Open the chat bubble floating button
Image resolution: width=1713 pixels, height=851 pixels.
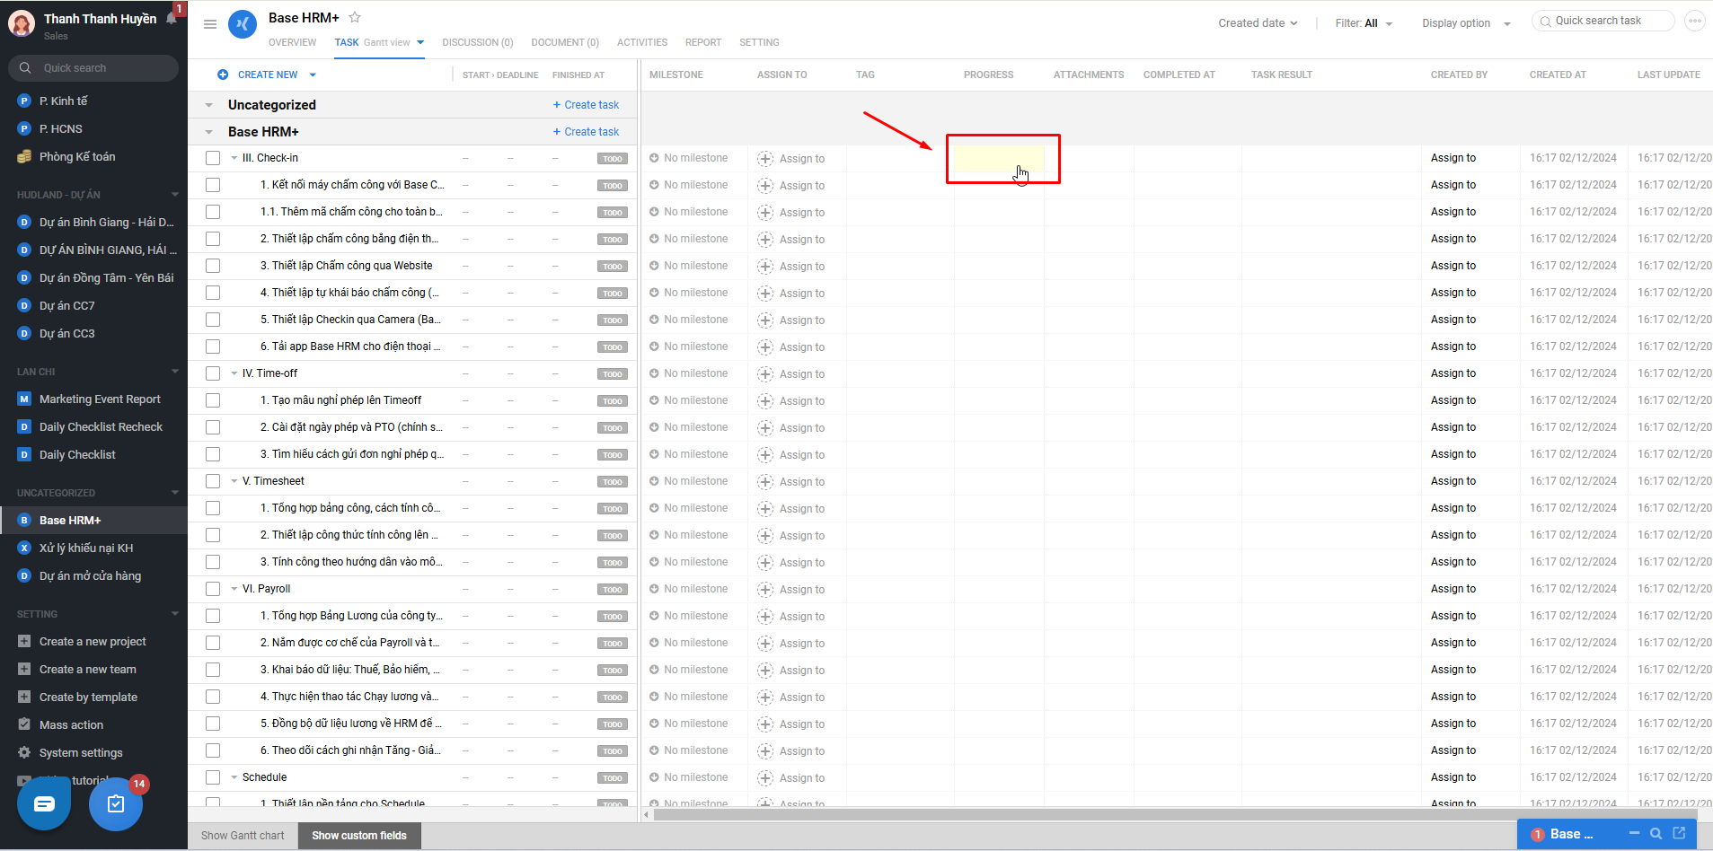(44, 803)
